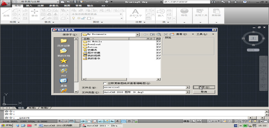Viewport: 269px width, 128px height.
Task: Click the 保存(S) button
Action: [204, 87]
